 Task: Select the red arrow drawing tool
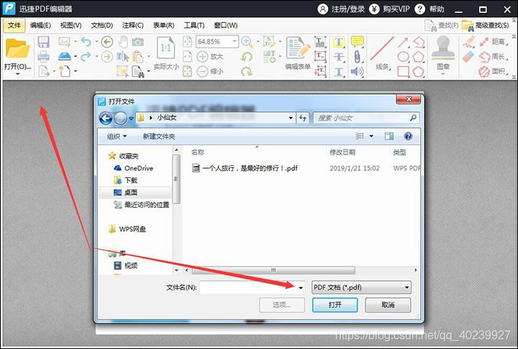pyautogui.click(x=403, y=42)
